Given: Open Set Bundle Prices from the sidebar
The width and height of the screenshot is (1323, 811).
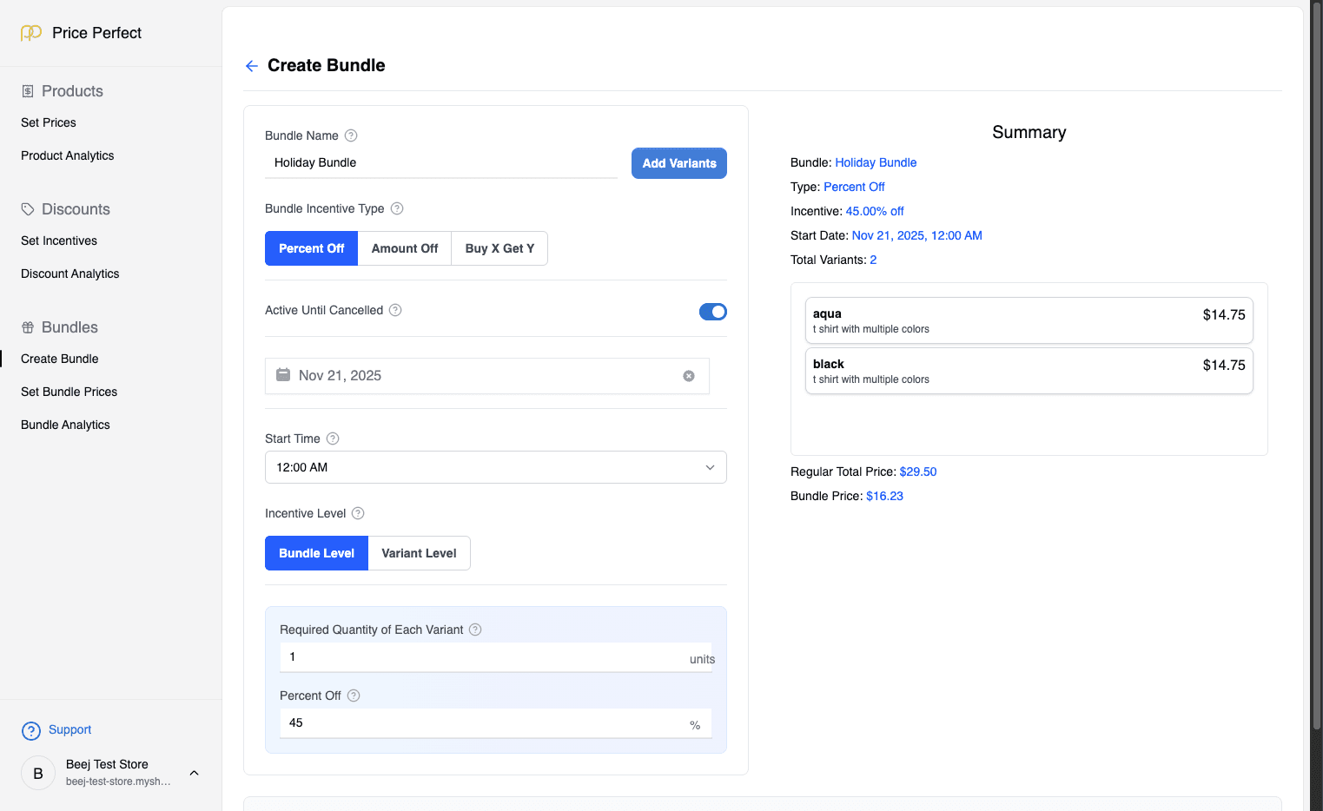Looking at the screenshot, I should pos(69,392).
